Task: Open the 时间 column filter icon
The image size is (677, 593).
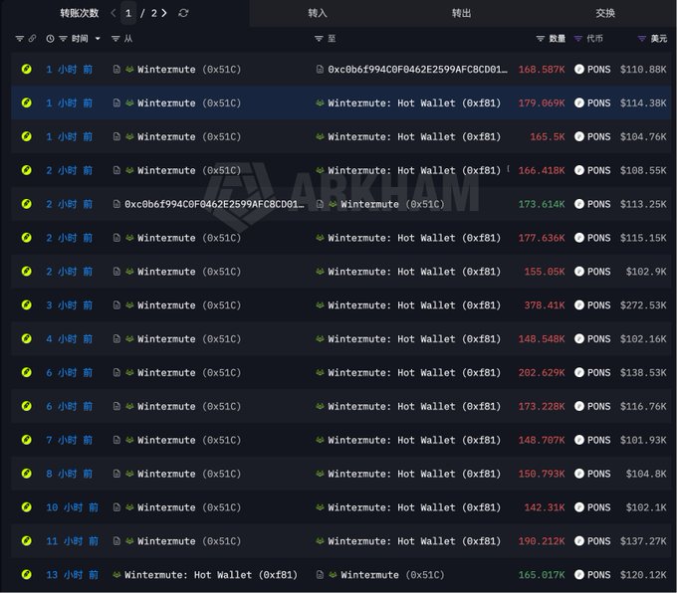Action: (x=63, y=39)
